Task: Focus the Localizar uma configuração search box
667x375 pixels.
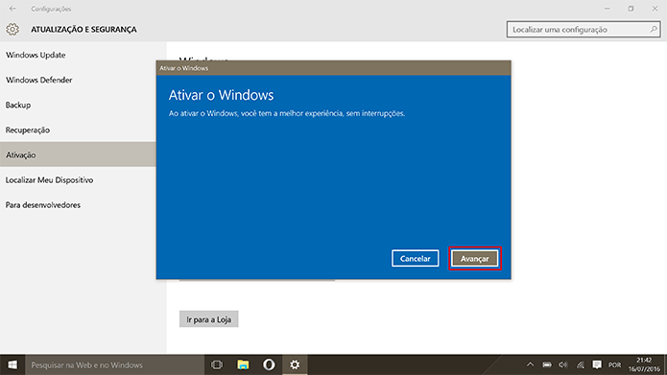Action: (584, 30)
